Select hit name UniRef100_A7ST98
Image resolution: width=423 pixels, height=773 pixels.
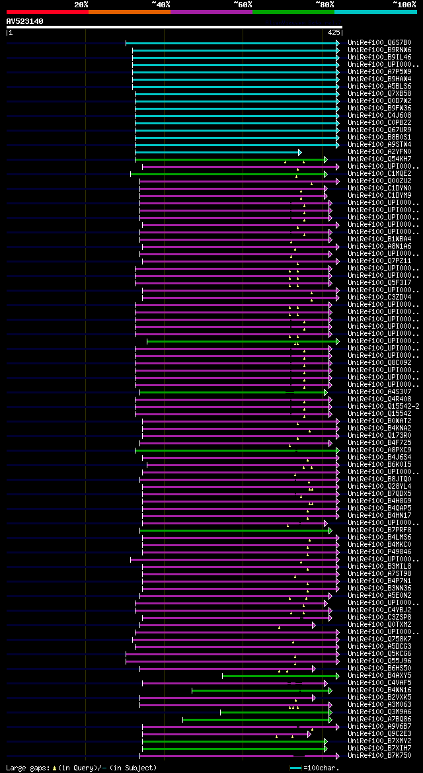379,573
